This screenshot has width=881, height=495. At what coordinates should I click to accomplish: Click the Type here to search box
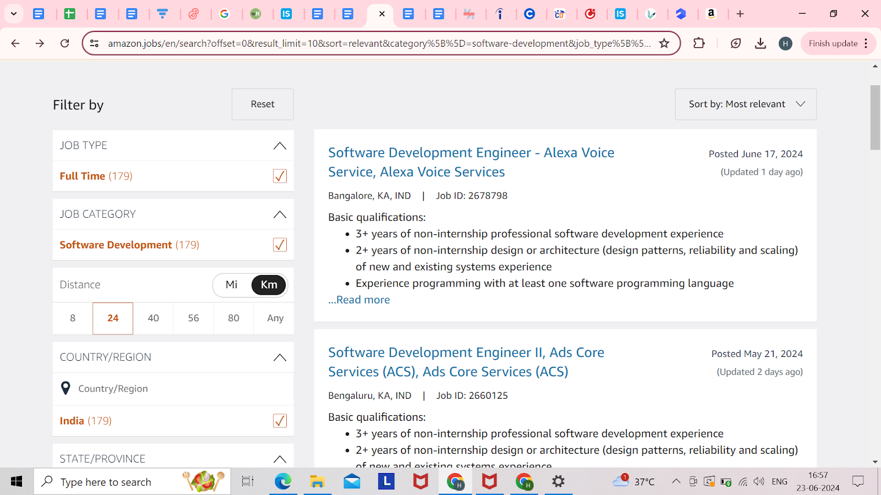[132, 482]
